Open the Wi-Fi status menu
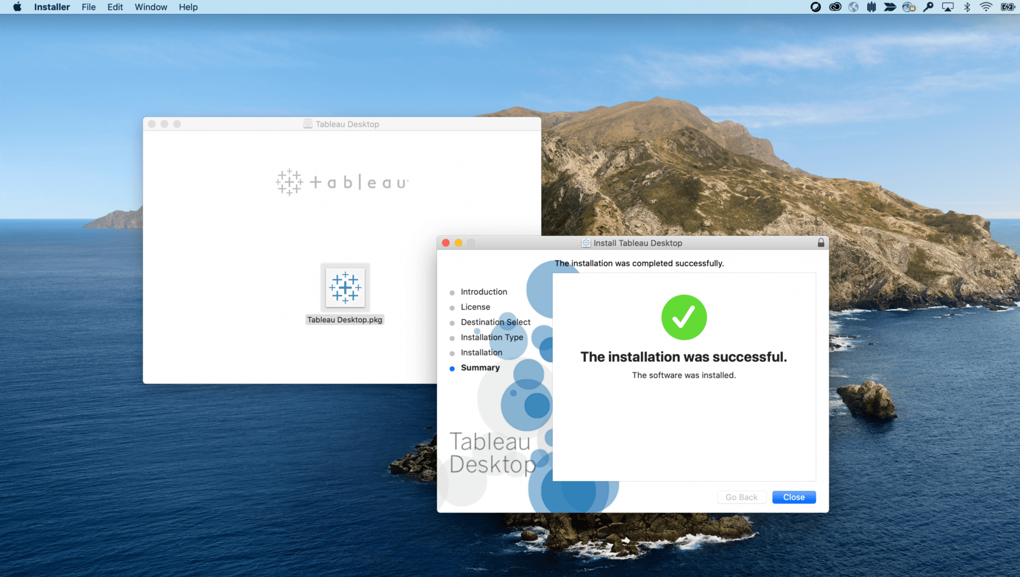 [986, 7]
